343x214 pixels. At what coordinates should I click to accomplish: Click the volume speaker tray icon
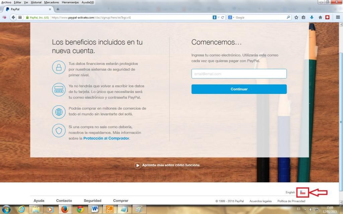[x=311, y=210]
